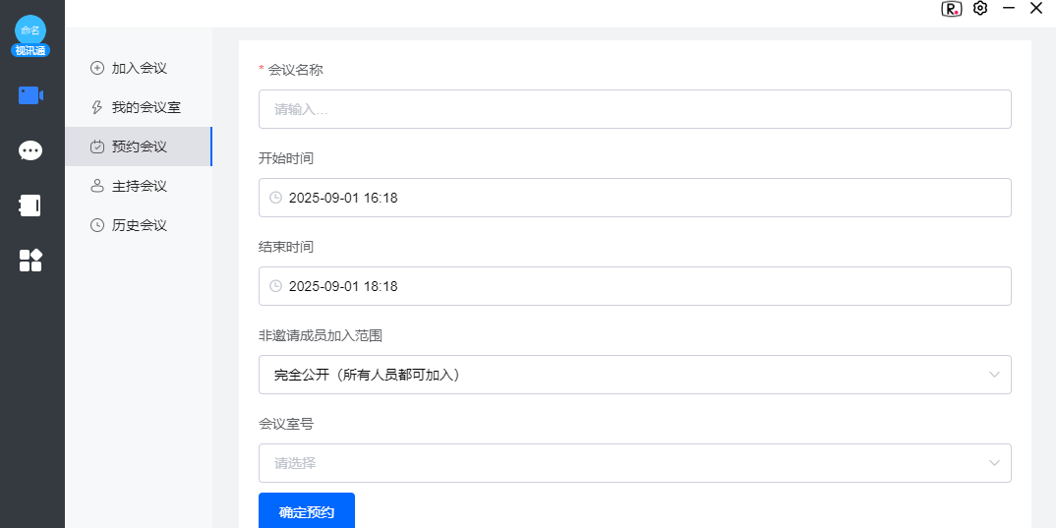Click the 会议名称 input field
Image resolution: width=1056 pixels, height=528 pixels.
634,109
